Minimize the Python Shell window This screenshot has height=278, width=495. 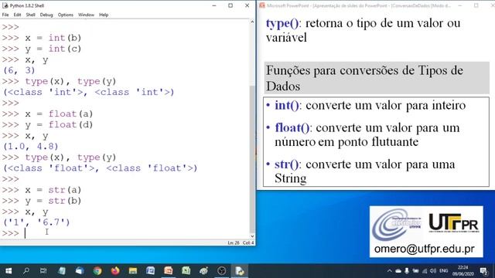[x=214, y=5]
